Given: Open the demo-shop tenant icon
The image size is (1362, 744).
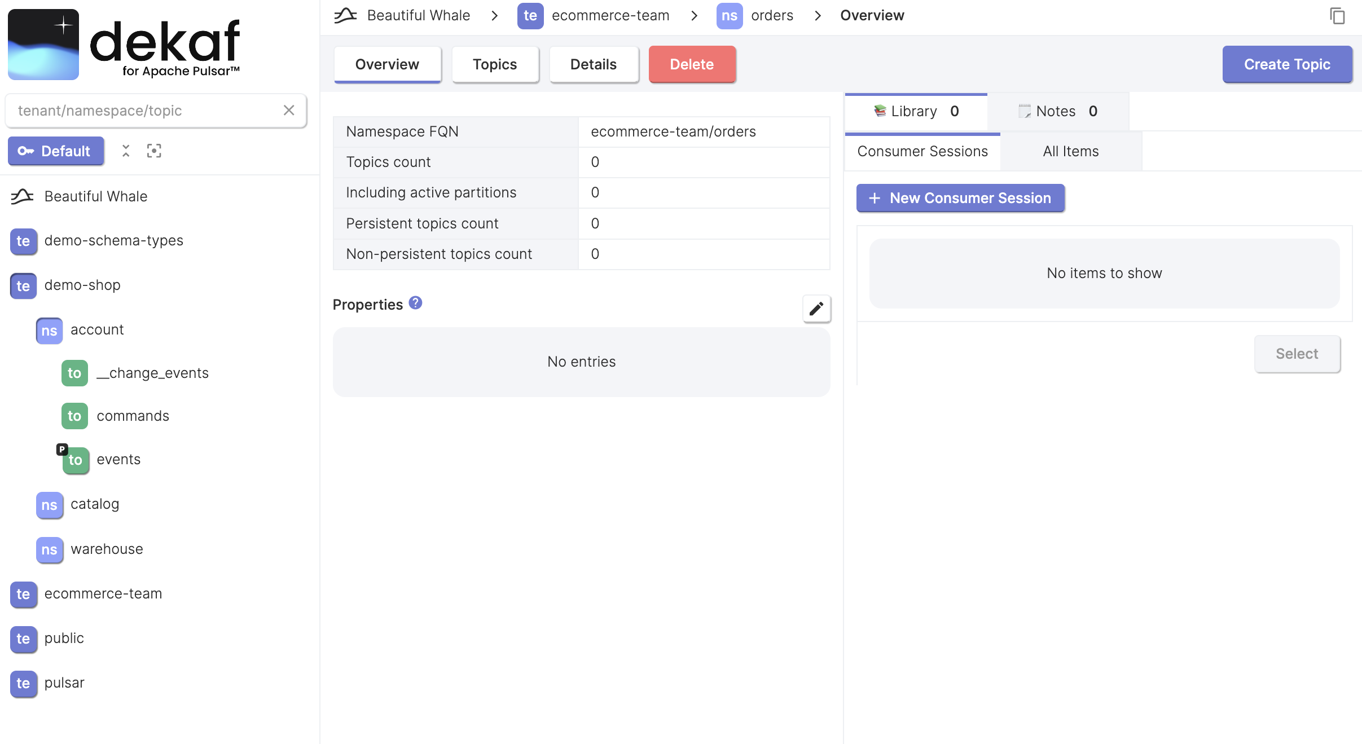Looking at the screenshot, I should [x=23, y=285].
